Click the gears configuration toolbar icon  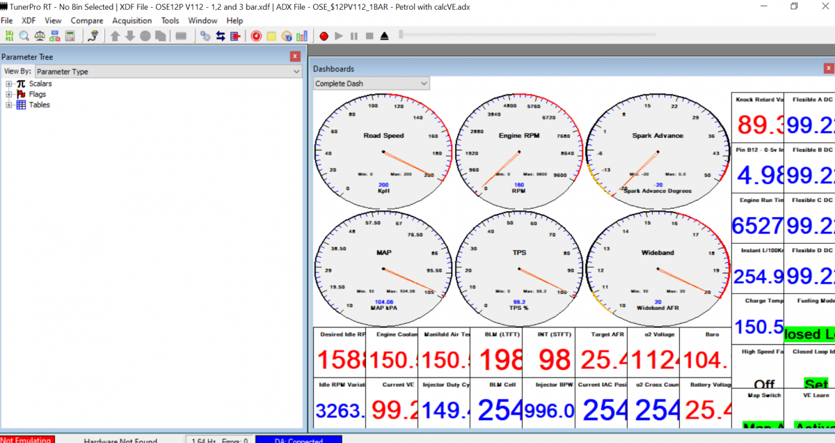click(x=205, y=36)
